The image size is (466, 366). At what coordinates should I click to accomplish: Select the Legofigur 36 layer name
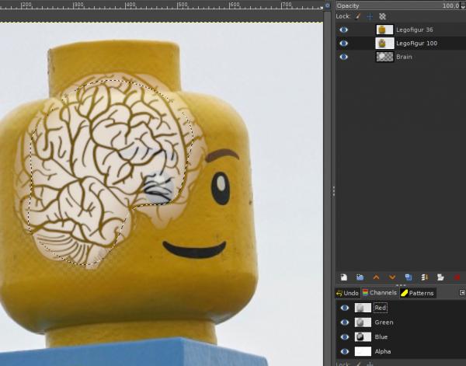(x=414, y=30)
